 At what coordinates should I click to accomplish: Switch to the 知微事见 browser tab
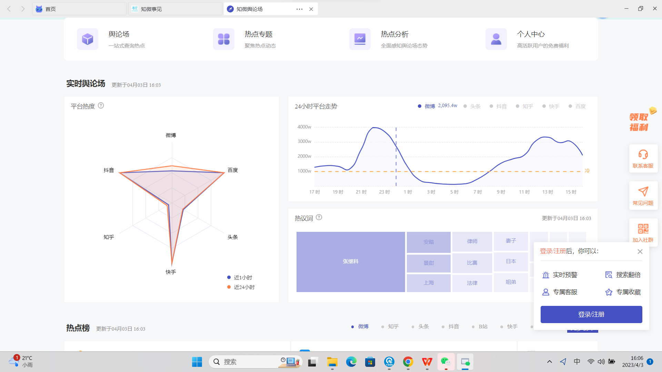click(x=175, y=9)
